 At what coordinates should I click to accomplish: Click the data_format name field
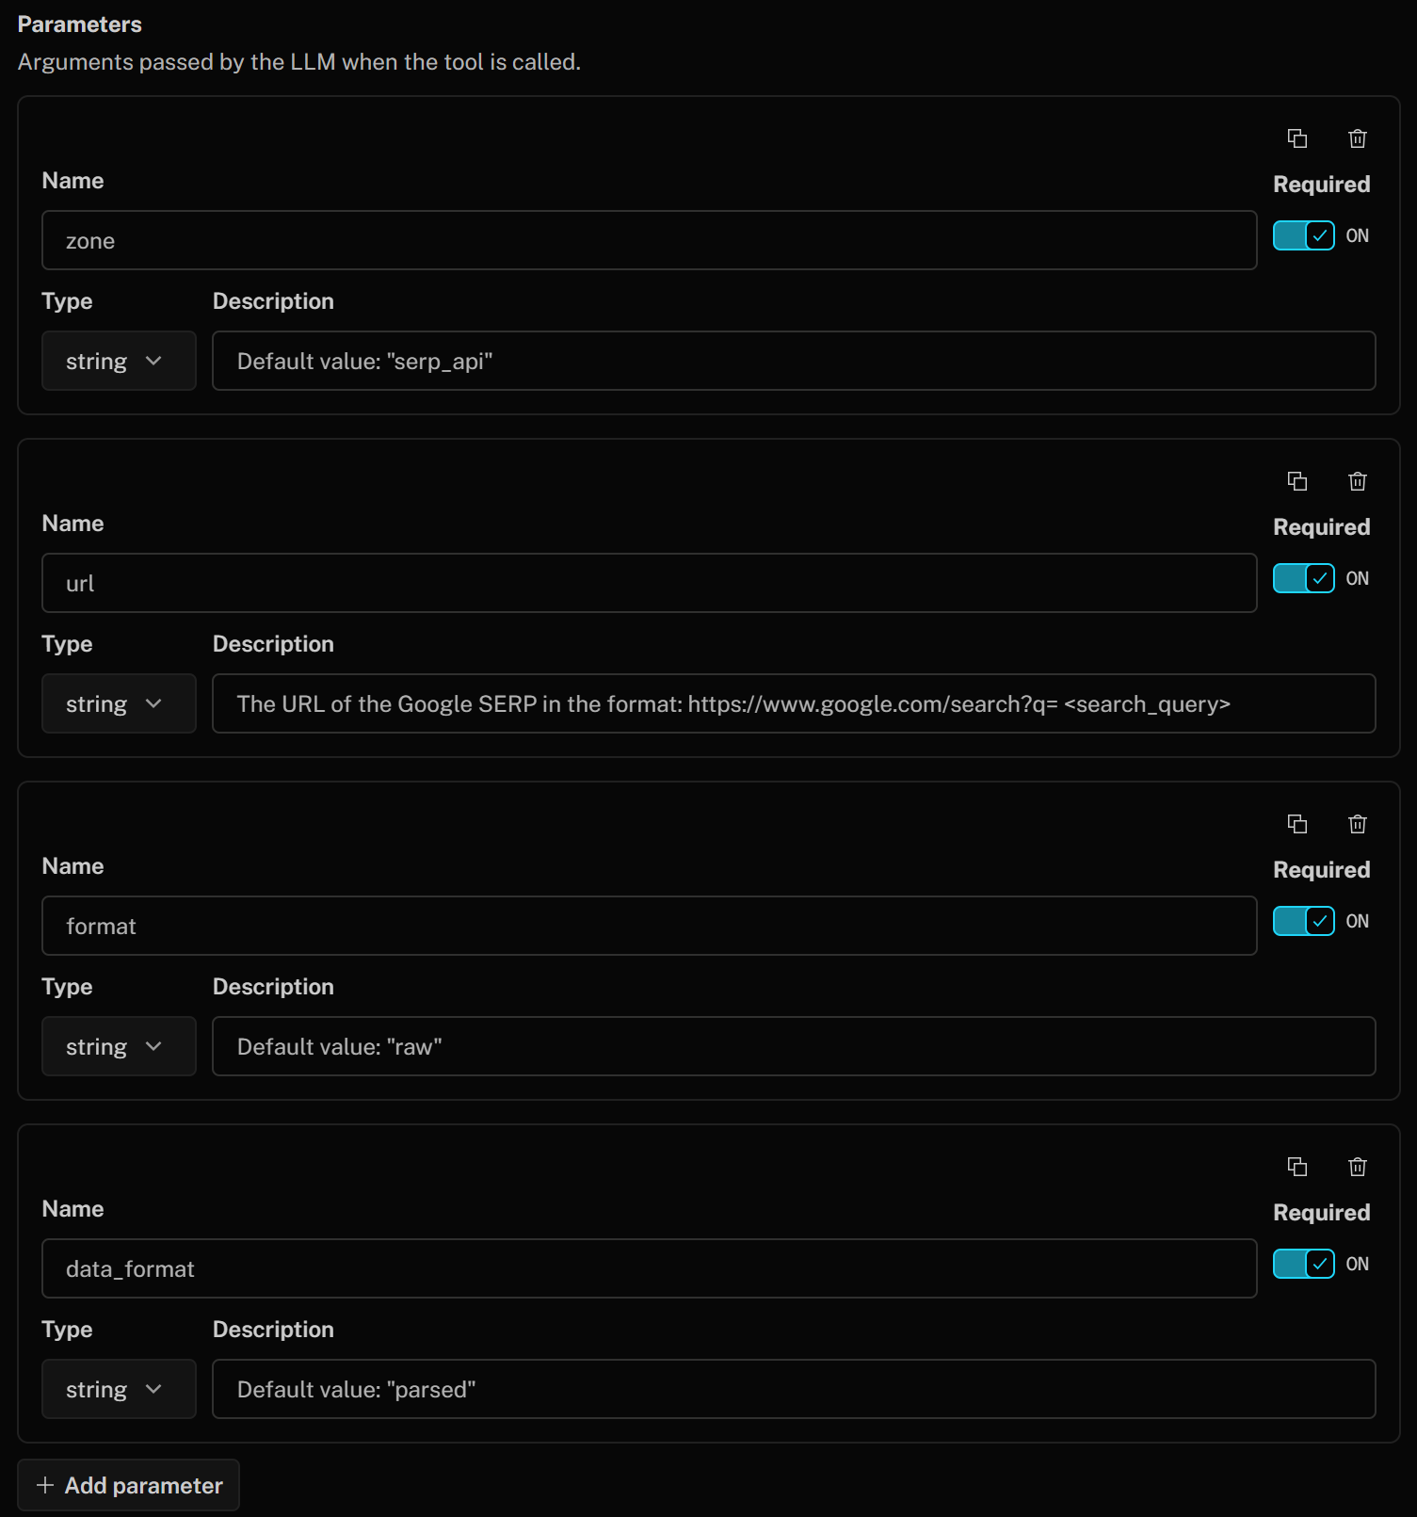(649, 1268)
